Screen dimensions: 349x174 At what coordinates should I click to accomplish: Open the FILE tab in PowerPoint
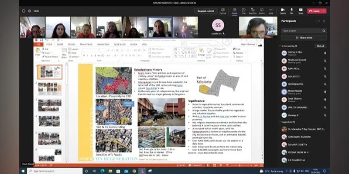click(x=38, y=44)
